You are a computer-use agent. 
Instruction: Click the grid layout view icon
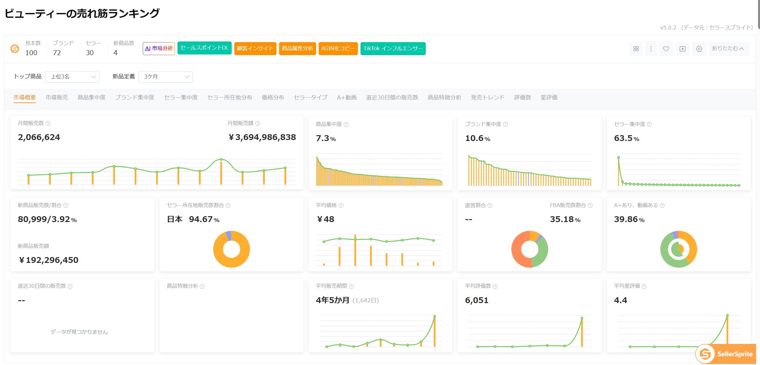636,49
